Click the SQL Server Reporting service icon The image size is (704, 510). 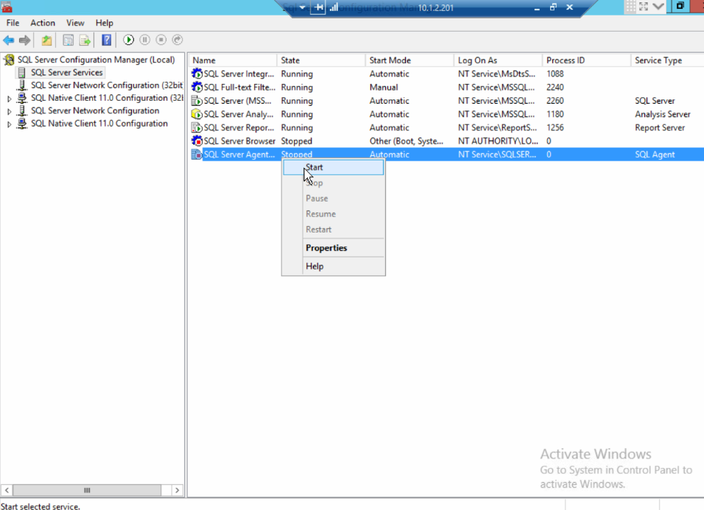point(197,127)
